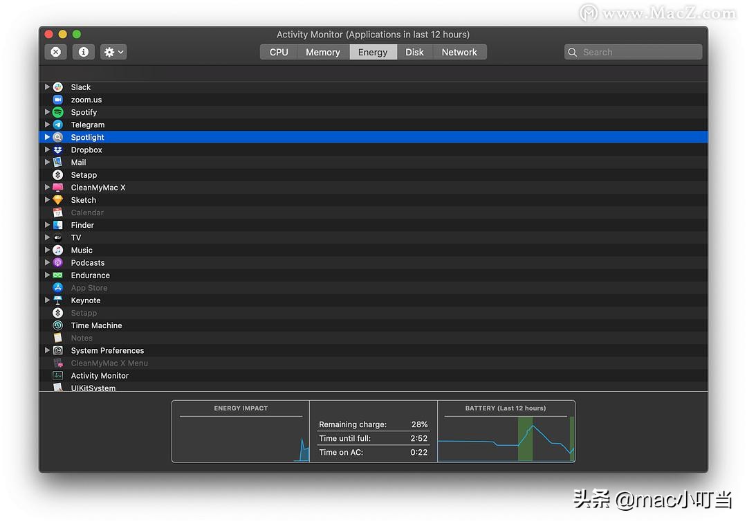
Task: Select the Finder row
Action: (82, 225)
